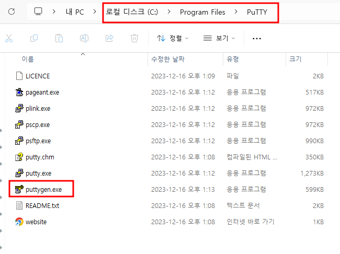
Task: Select the puttygen.exe icon
Action: (19, 189)
